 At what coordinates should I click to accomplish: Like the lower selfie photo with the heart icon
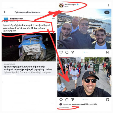pyautogui.click(x=61, y=100)
